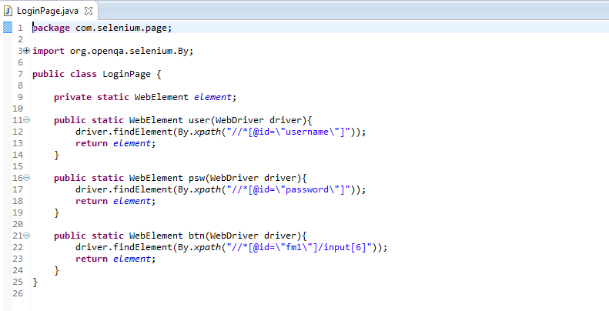Expand the folded imports on line 3

coord(26,51)
